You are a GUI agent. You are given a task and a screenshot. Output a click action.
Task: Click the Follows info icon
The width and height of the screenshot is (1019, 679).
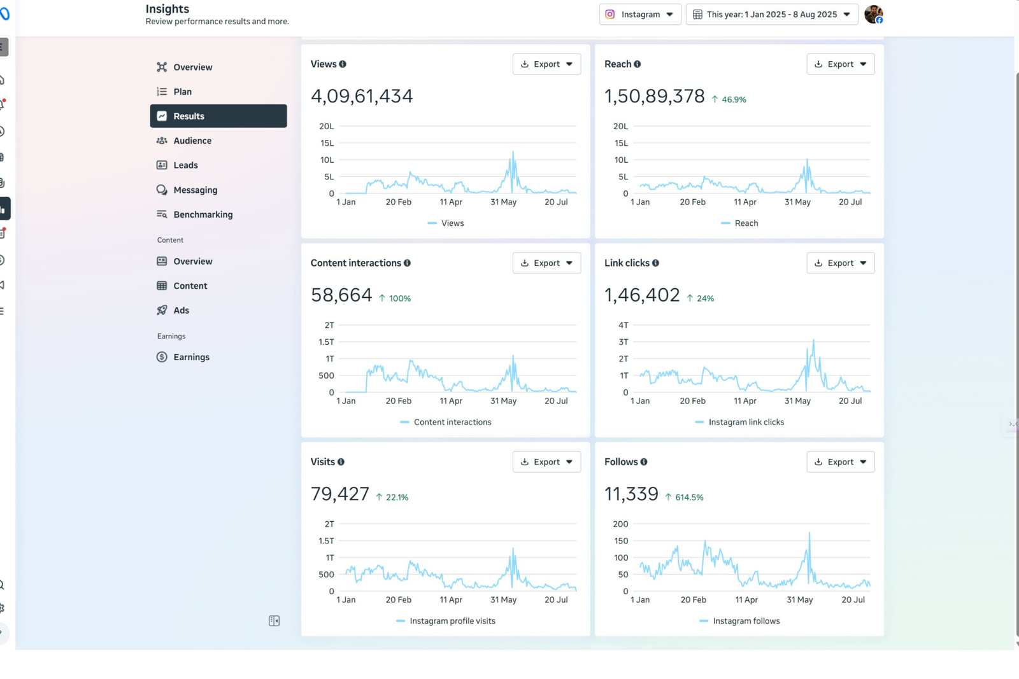click(x=644, y=462)
